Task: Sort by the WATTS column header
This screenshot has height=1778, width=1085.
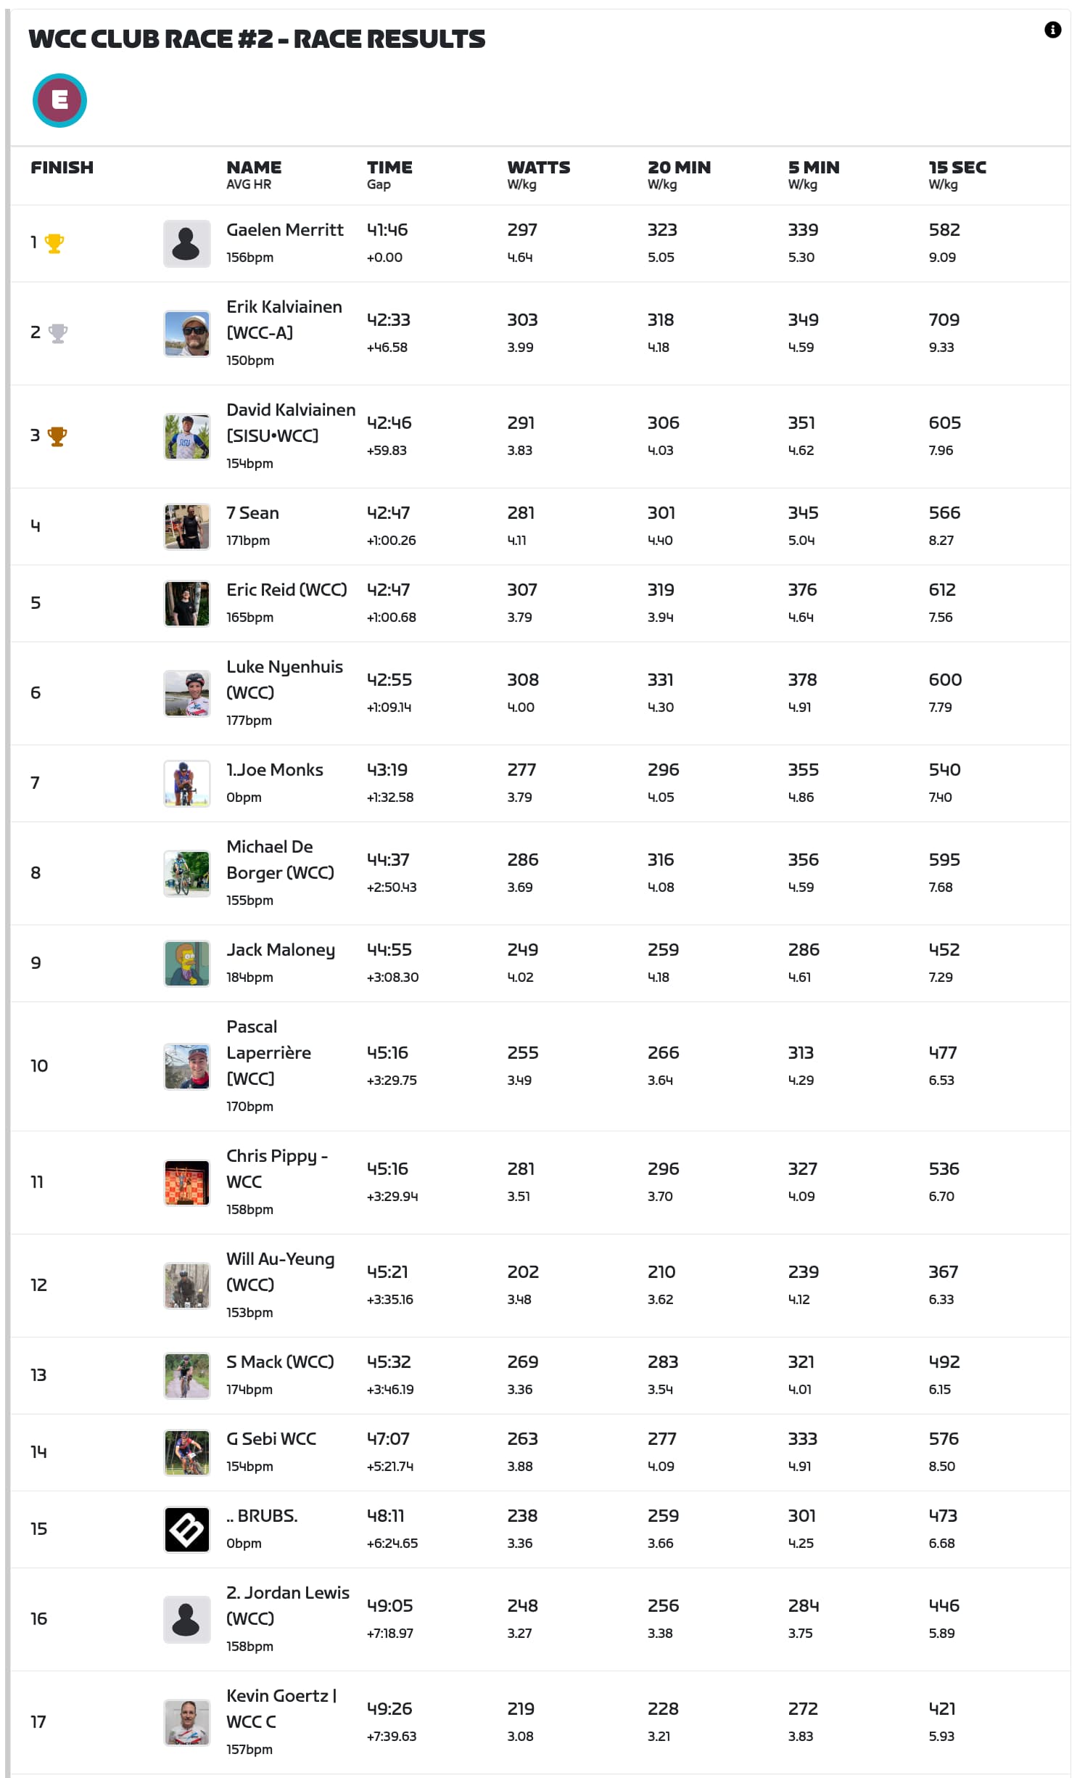Action: (538, 168)
